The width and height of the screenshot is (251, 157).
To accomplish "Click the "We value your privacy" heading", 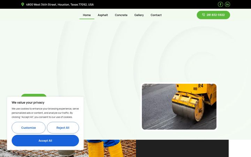I will point(28,103).
